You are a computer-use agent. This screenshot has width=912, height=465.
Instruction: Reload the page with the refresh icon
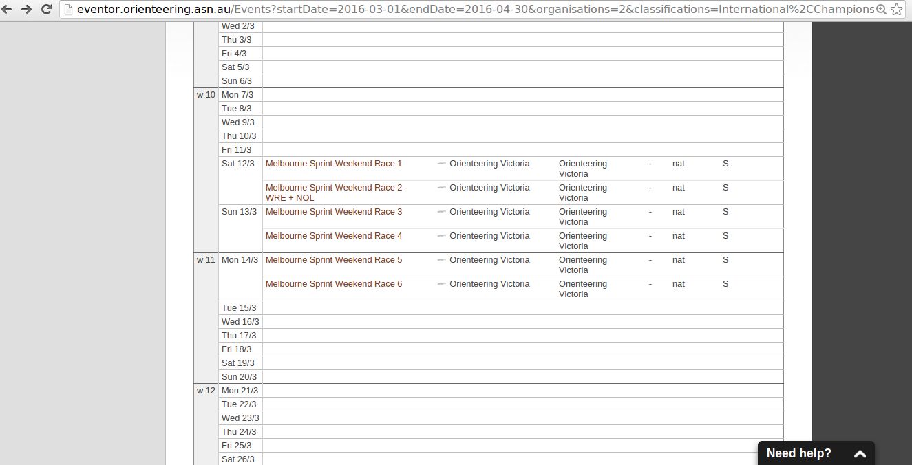pos(47,10)
